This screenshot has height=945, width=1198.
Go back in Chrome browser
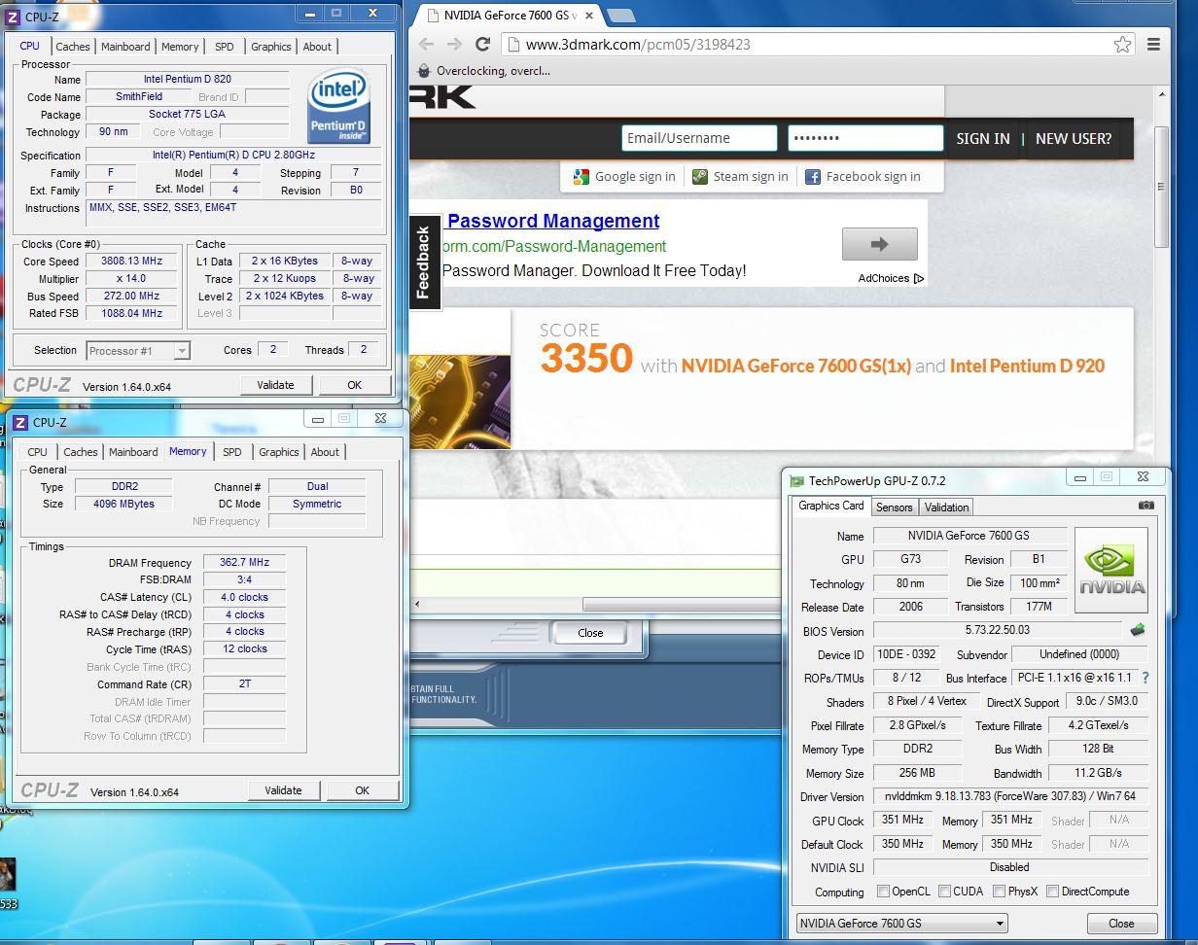(426, 44)
